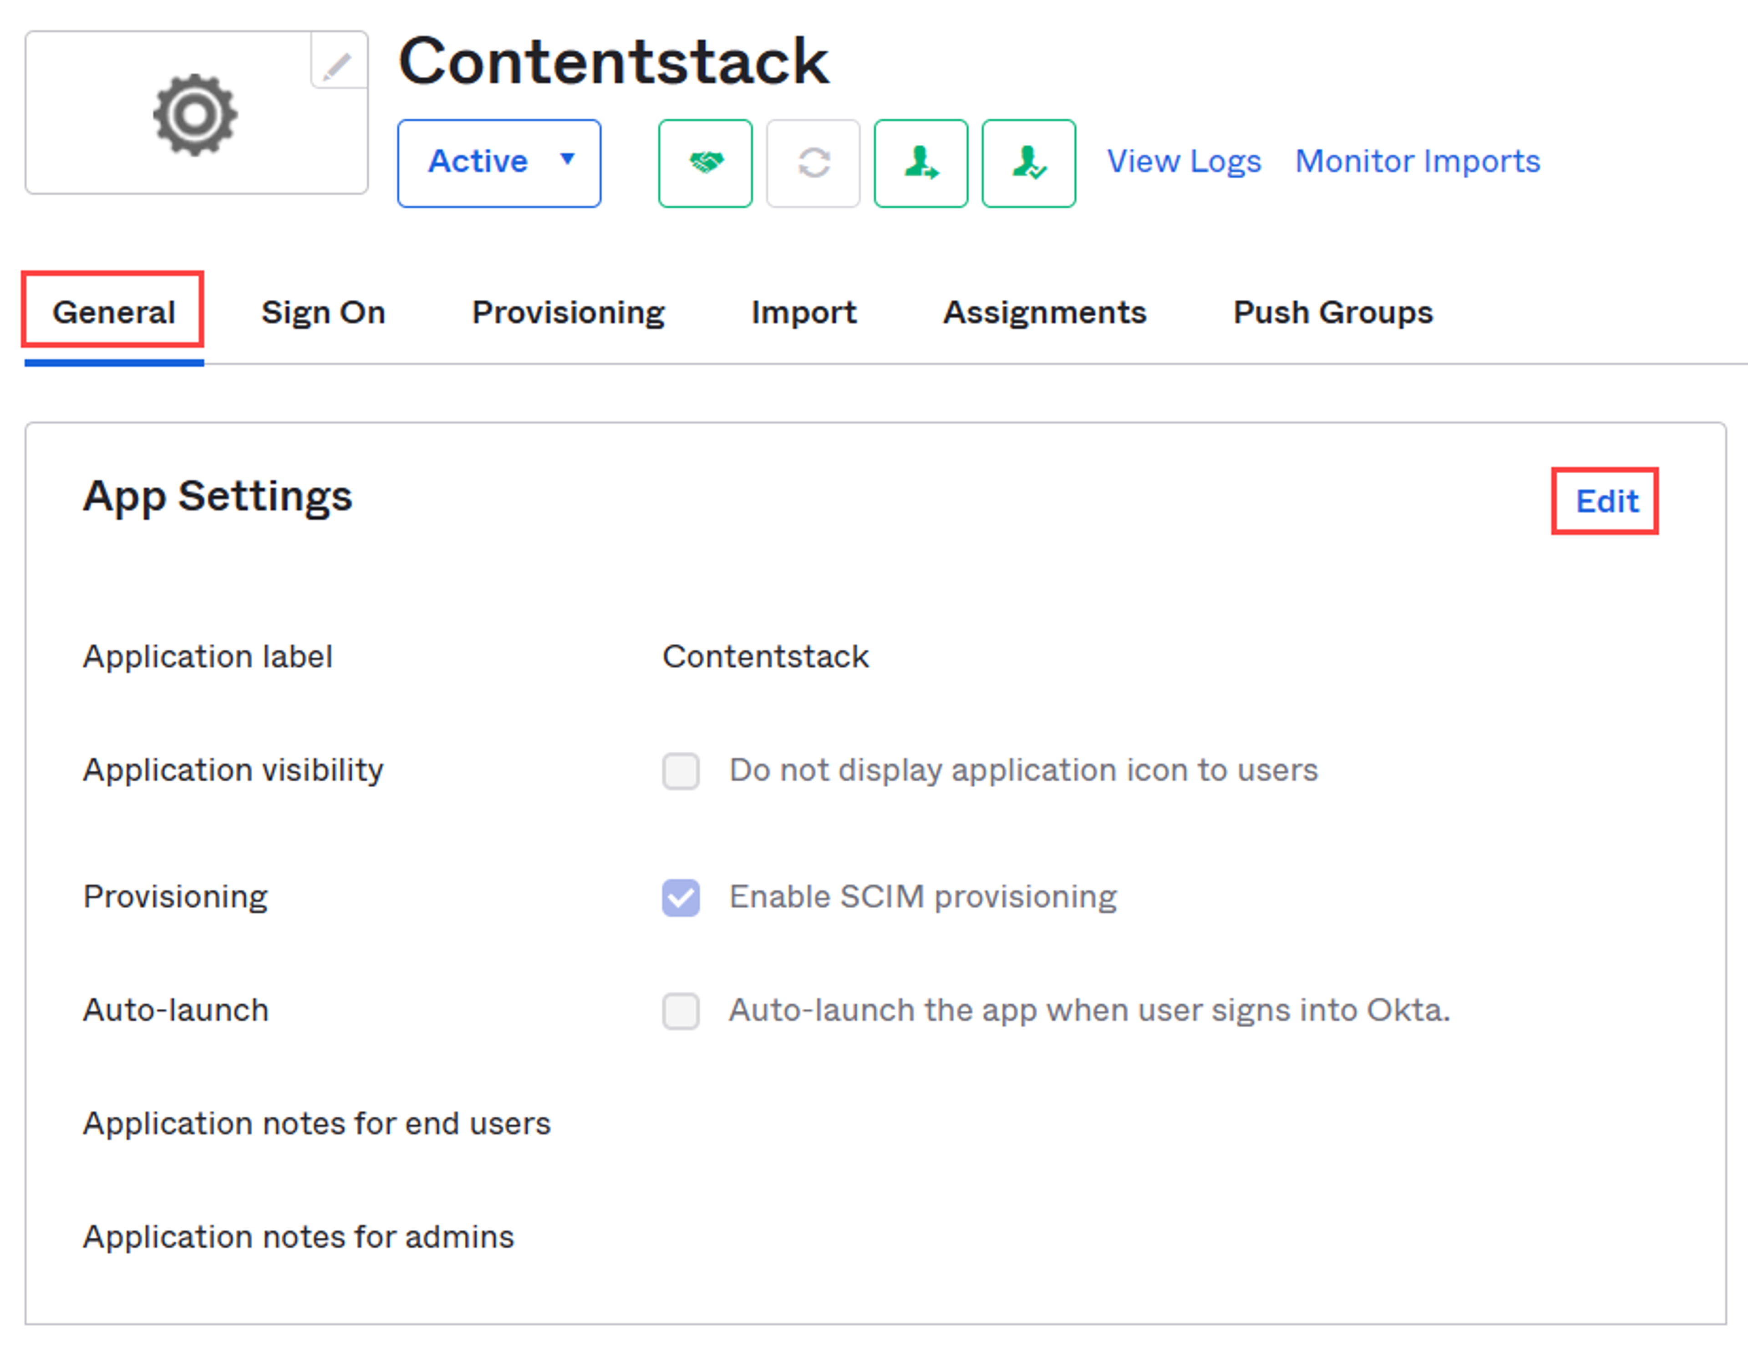Open the Assignments tab

(1045, 312)
